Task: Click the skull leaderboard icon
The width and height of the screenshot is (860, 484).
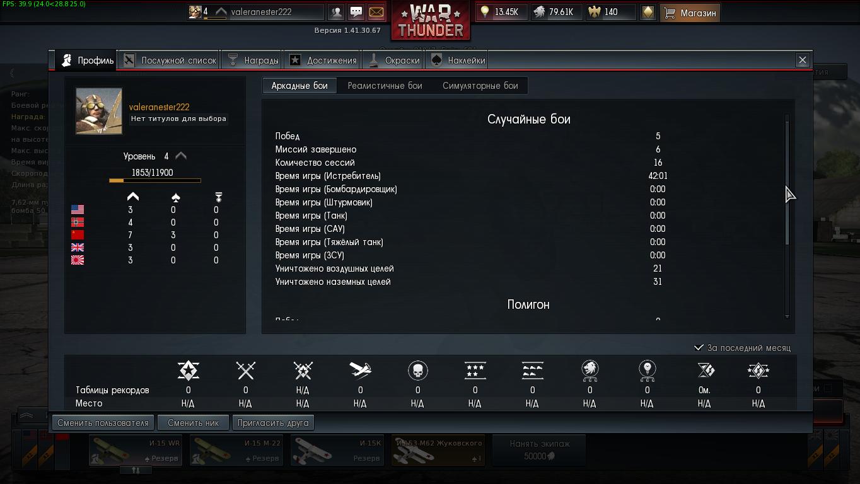Action: coord(417,371)
